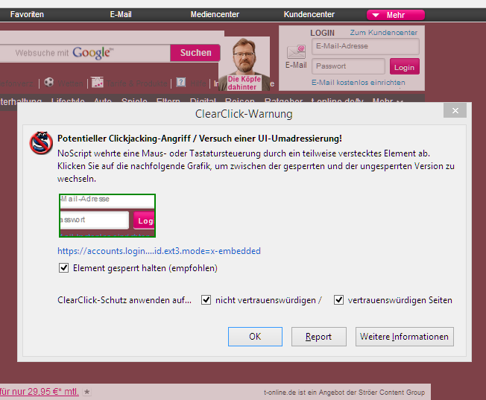
Task: Click Weitere Informationen button
Action: pos(405,337)
